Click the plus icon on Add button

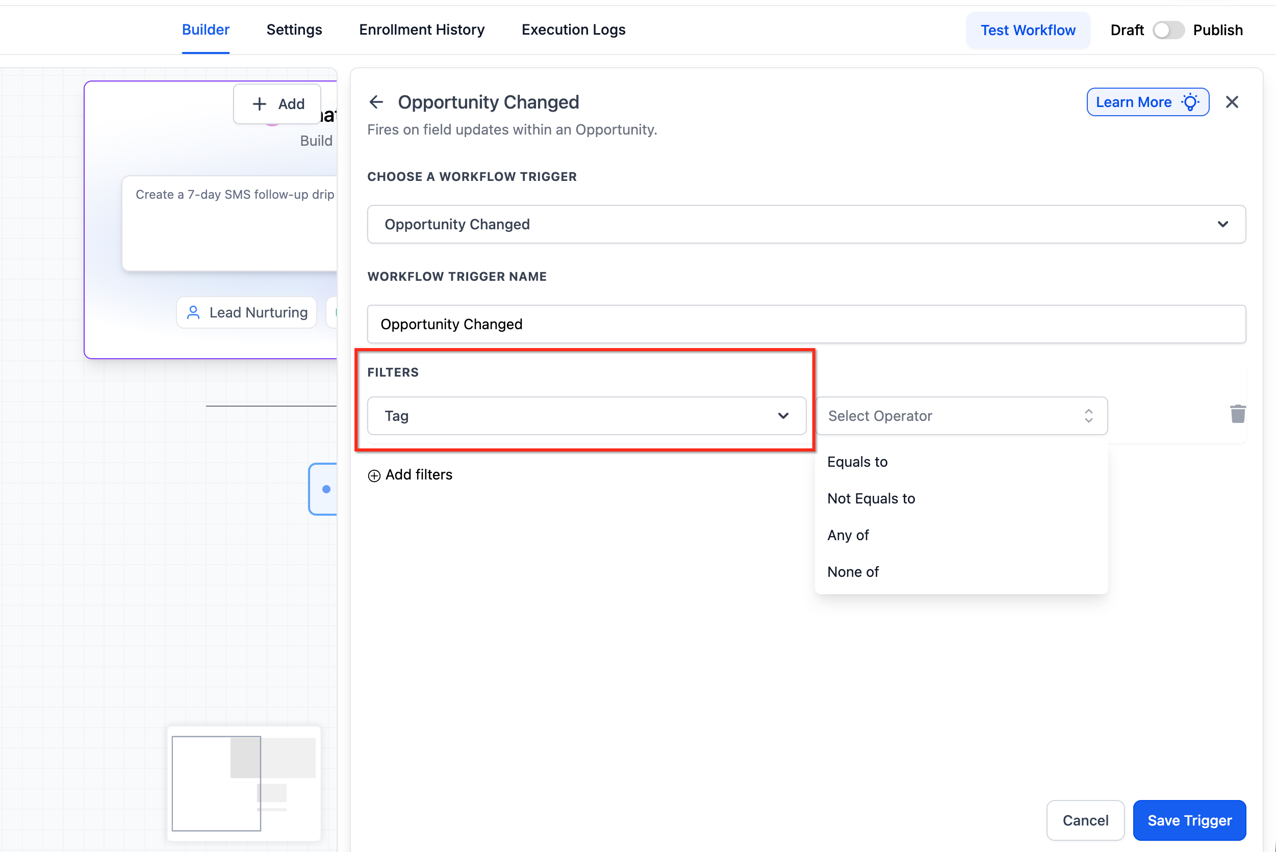pos(260,104)
